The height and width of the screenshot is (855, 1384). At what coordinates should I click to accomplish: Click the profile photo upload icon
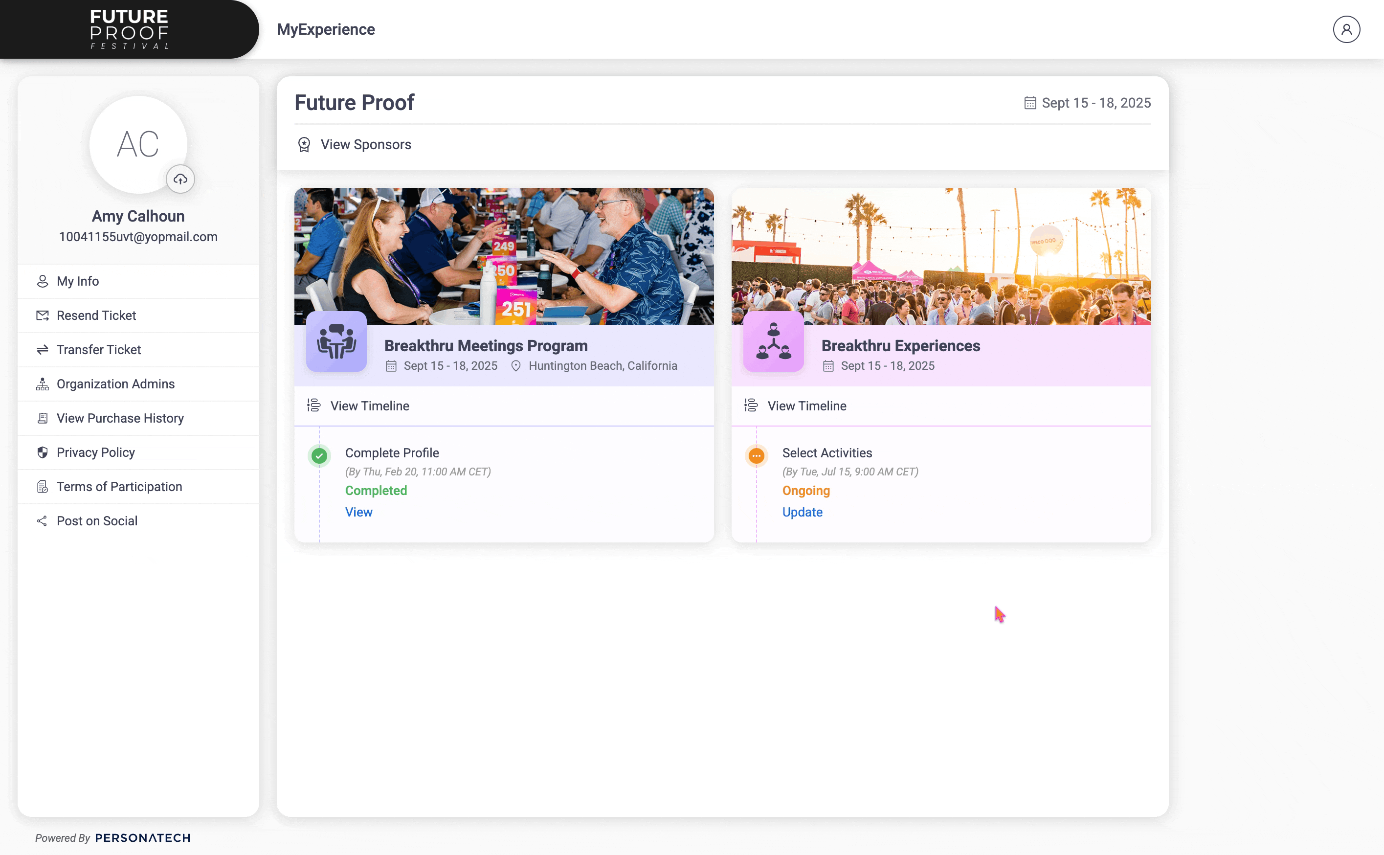tap(180, 179)
